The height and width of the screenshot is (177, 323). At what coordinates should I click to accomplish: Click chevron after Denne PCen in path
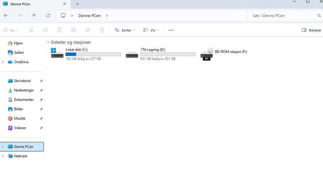tap(107, 16)
